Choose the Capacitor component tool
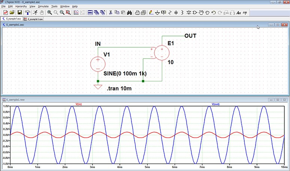Screen dimensions: 290x171 click(x=176, y=13)
